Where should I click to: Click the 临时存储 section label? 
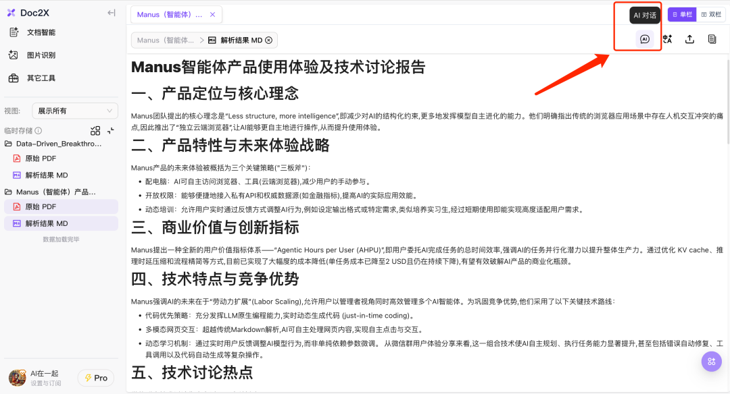(x=19, y=131)
